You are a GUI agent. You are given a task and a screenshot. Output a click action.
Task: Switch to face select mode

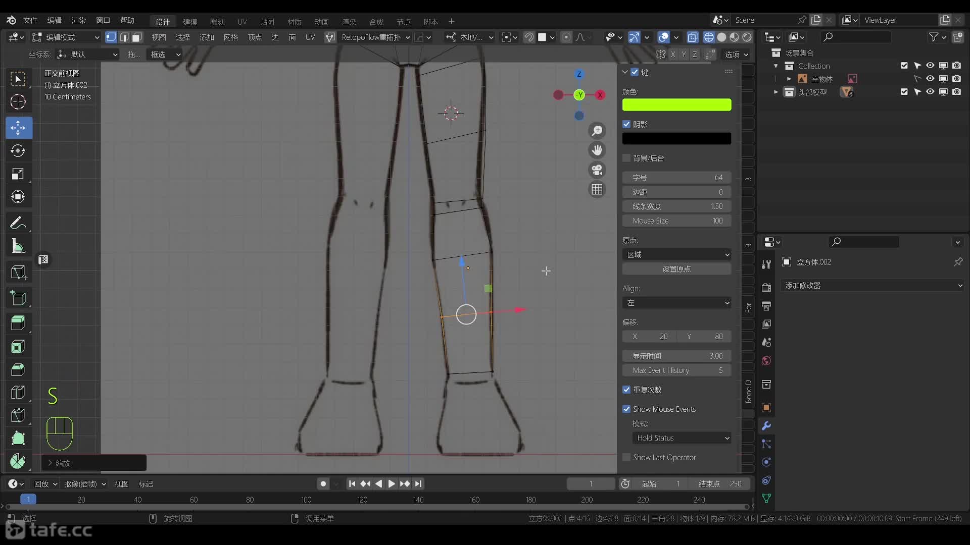pyautogui.click(x=137, y=37)
